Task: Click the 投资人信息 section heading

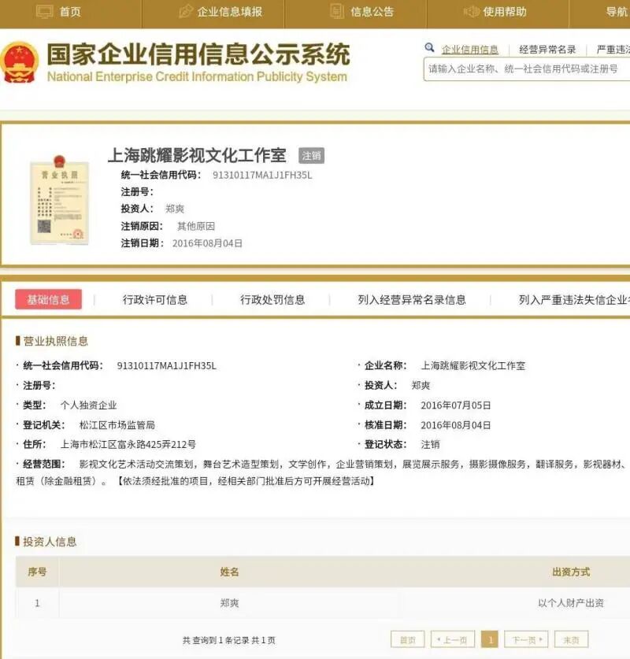Action: point(50,542)
